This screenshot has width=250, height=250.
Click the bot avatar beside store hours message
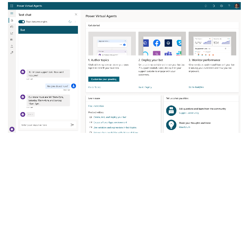(23, 97)
